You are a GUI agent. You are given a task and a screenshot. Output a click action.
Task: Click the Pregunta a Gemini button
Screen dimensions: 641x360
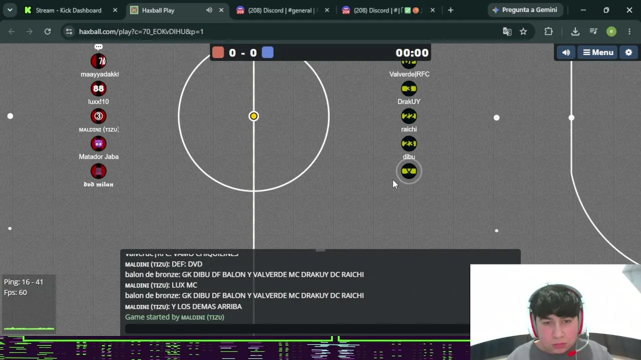point(524,10)
